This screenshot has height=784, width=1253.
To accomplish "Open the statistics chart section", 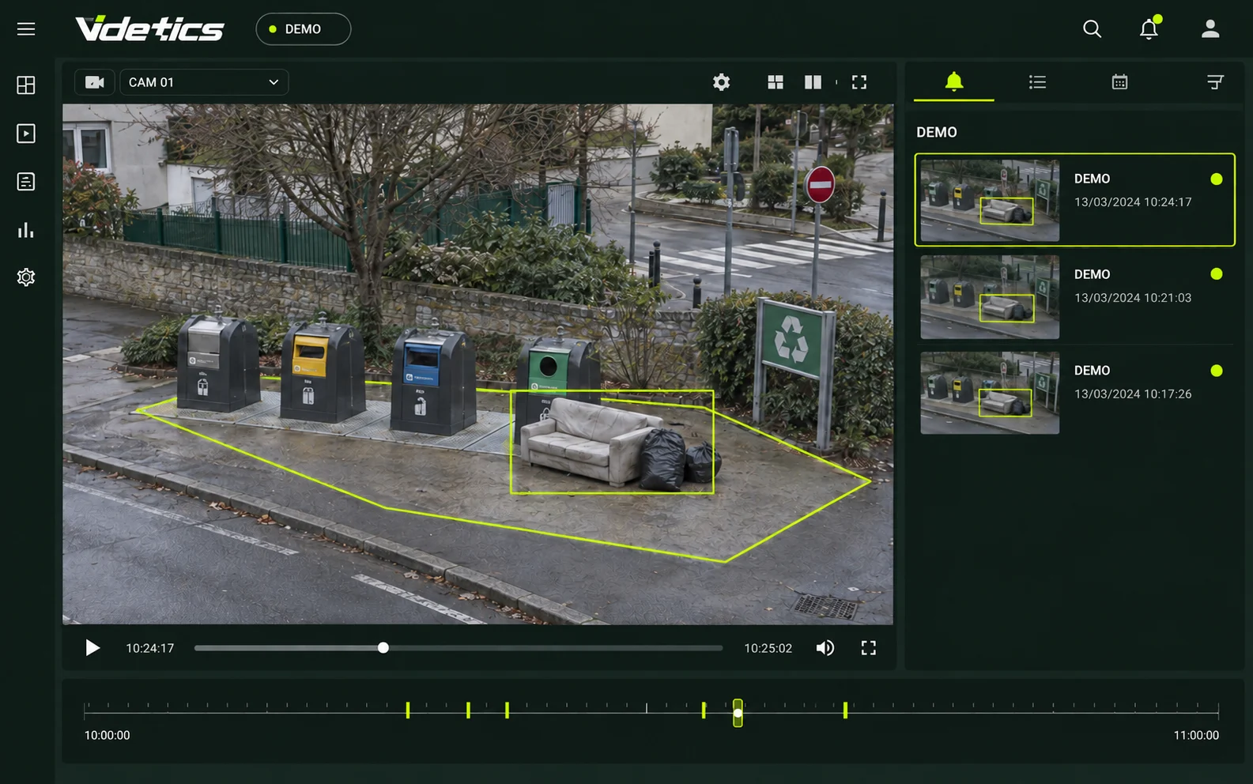I will click(x=26, y=230).
